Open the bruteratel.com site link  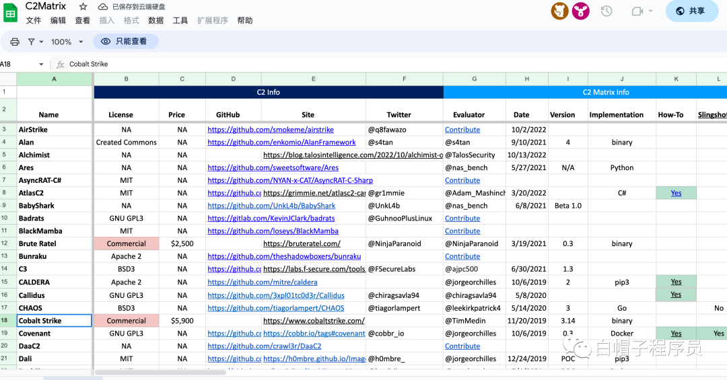(x=302, y=243)
